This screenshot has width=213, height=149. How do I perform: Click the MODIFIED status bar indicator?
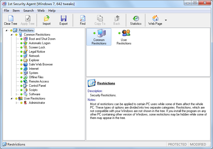(x=198, y=144)
